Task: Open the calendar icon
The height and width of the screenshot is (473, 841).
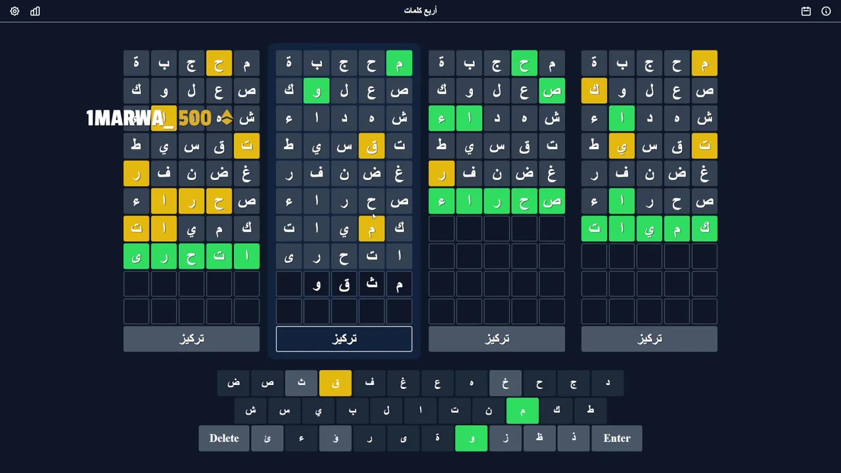Action: (x=806, y=11)
